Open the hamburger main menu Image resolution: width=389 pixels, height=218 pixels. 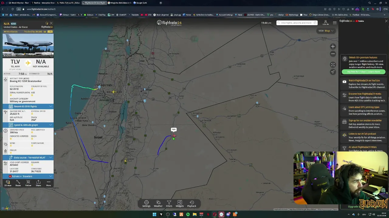[x=335, y=23]
